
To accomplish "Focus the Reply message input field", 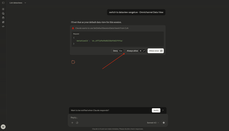I will point(118,118).
